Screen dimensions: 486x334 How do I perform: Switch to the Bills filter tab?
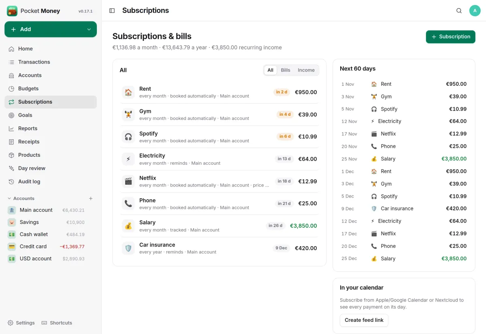click(286, 70)
